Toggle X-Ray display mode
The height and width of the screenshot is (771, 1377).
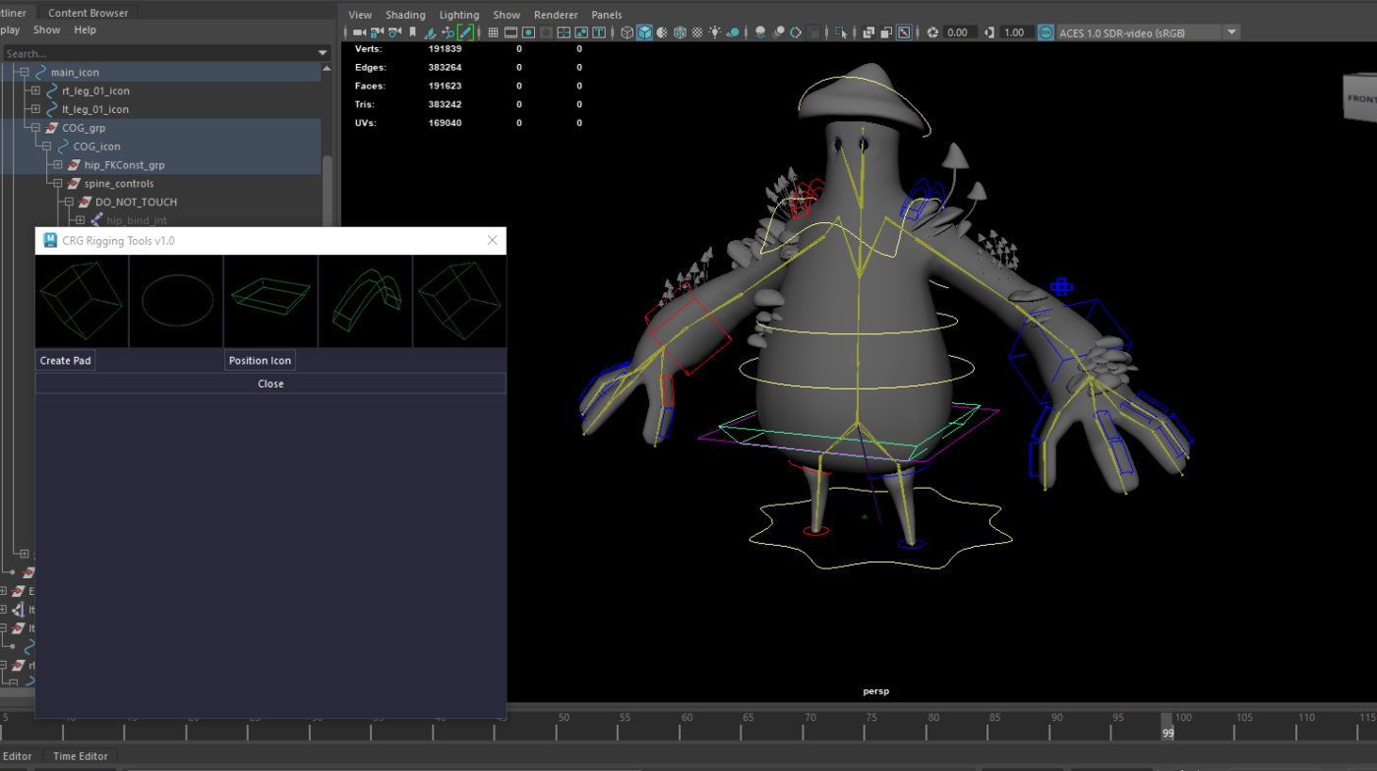click(x=868, y=32)
